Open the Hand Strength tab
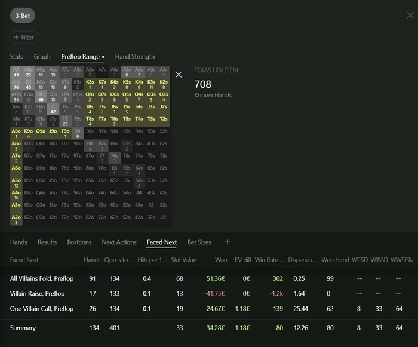Viewport: 418px width, 347px height. coord(135,57)
